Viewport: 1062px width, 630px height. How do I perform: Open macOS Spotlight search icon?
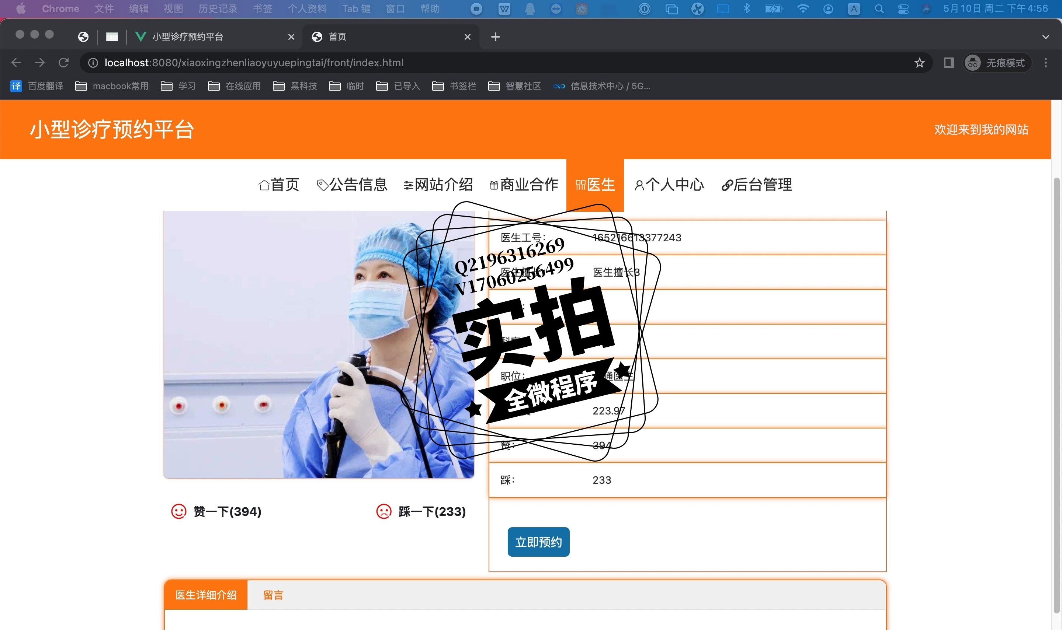tap(879, 8)
